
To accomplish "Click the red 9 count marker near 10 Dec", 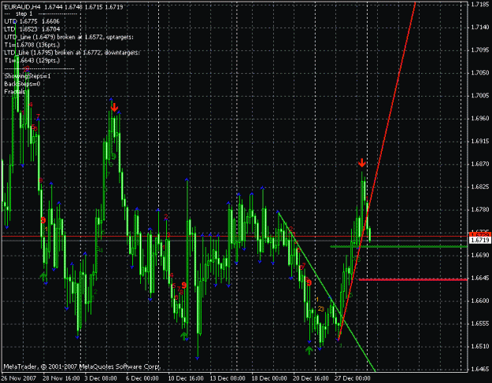I will point(184,285).
